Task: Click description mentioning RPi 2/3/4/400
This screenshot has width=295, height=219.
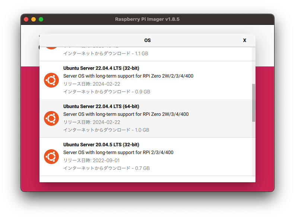Action: point(118,153)
